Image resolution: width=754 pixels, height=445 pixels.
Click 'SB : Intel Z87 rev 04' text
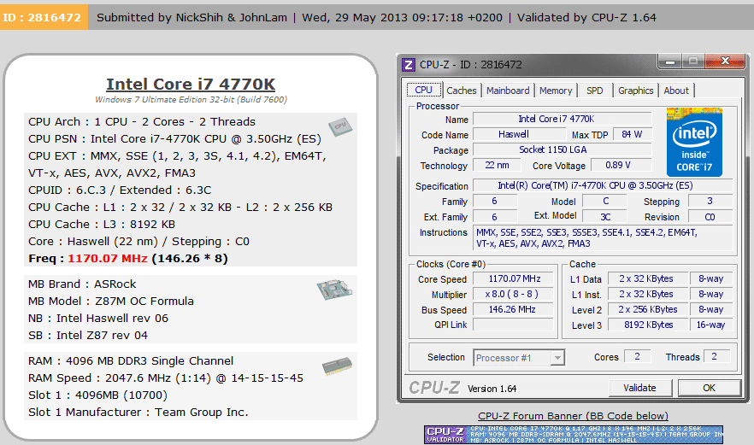click(88, 336)
